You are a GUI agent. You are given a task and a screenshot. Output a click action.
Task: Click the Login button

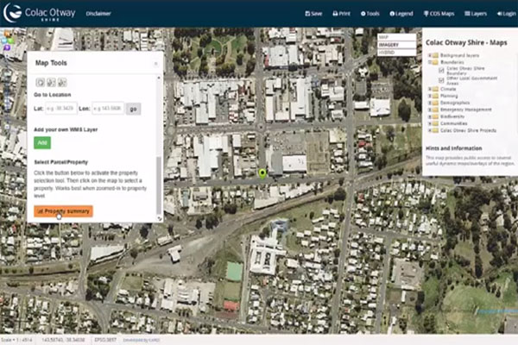[x=507, y=14]
